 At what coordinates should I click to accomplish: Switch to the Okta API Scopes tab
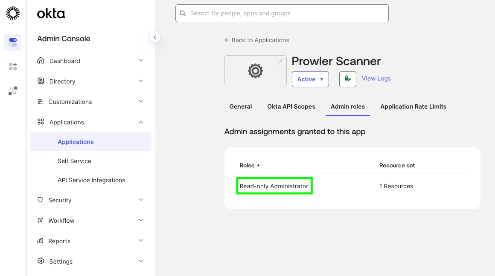(x=291, y=106)
